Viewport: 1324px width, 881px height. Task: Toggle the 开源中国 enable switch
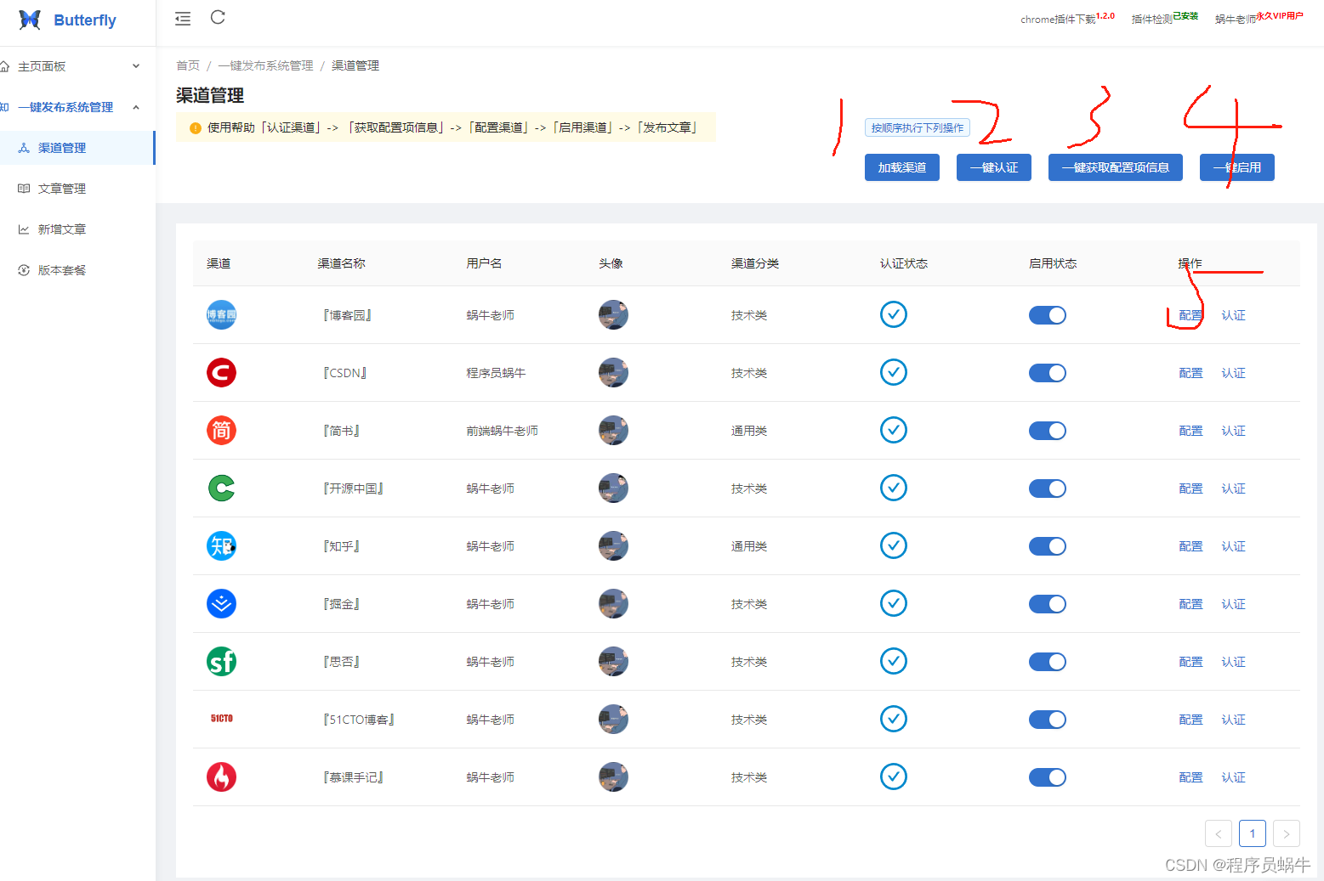point(1047,489)
